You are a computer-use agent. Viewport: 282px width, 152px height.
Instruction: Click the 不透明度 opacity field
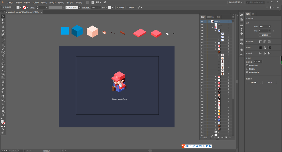[x=95, y=8]
